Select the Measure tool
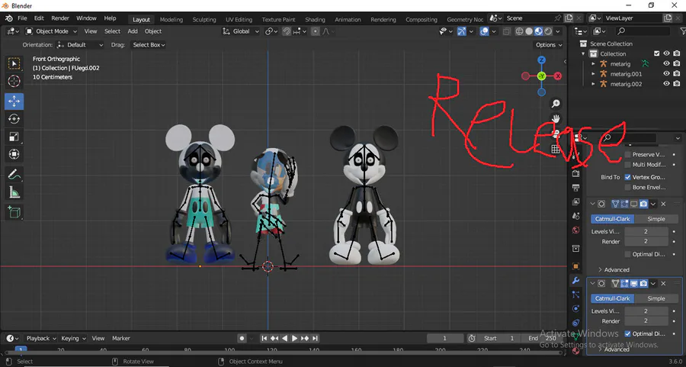 pos(14,192)
